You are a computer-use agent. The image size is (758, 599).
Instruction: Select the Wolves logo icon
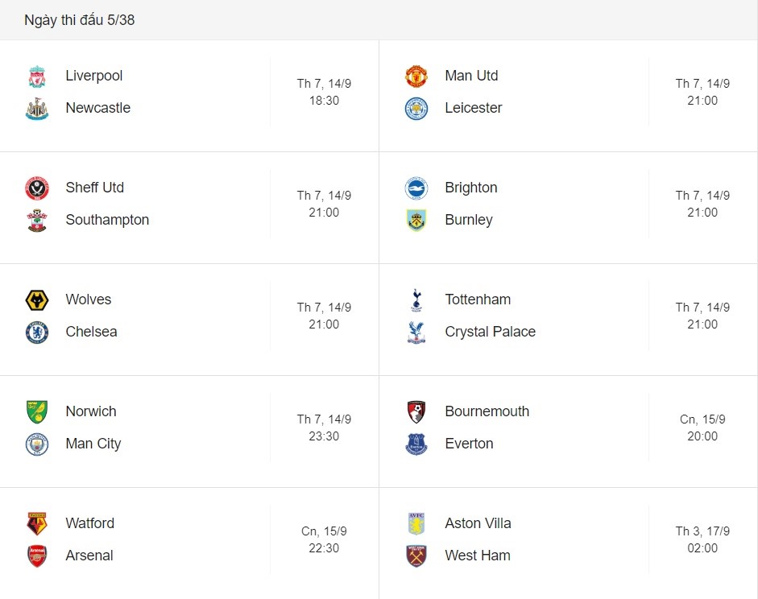tap(37, 300)
